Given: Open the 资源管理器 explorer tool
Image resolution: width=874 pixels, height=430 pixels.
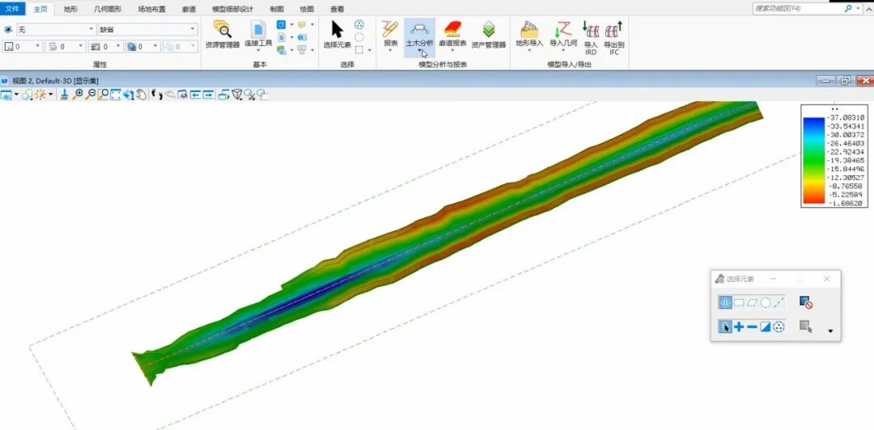Looking at the screenshot, I should pos(222,34).
